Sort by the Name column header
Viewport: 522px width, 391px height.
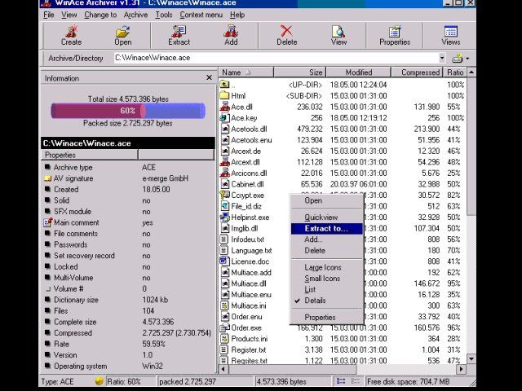coord(246,72)
